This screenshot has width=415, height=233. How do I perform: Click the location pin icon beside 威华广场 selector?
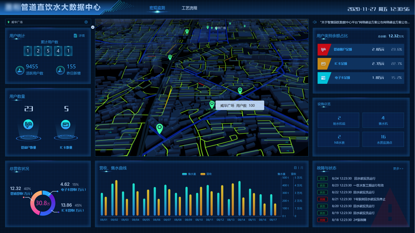(8, 22)
